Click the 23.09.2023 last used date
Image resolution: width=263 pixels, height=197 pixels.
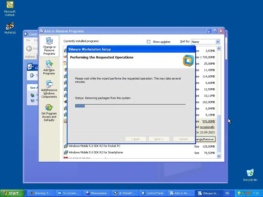point(207,132)
